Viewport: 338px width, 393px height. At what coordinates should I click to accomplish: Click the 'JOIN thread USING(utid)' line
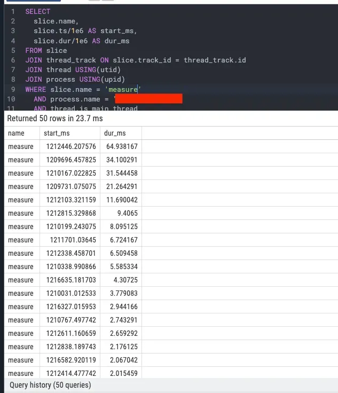tap(73, 69)
